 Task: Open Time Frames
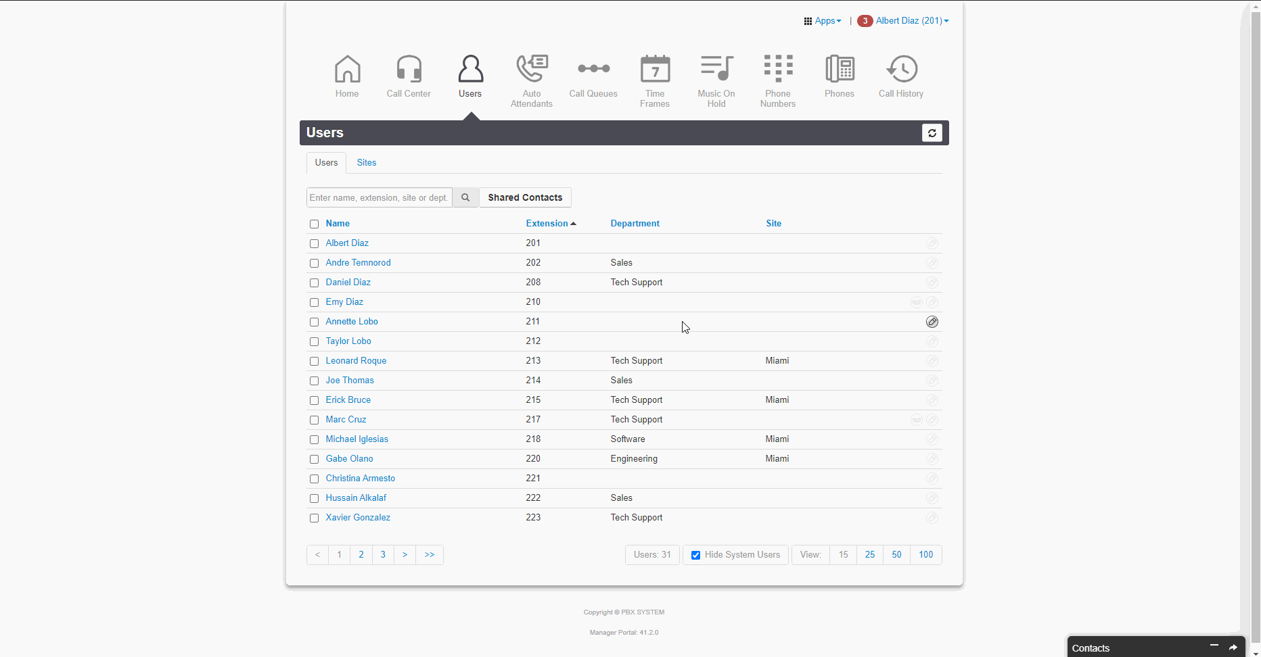coord(655,81)
